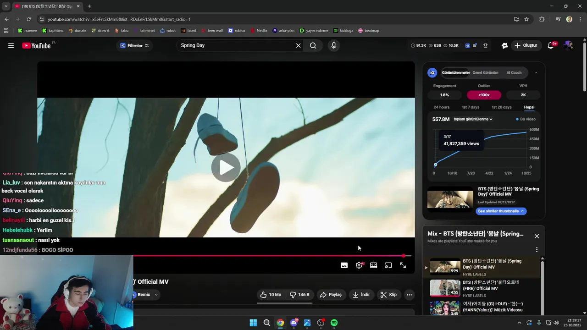Click the Oluştur create button
Image resolution: width=587 pixels, height=330 pixels.
pos(526,45)
